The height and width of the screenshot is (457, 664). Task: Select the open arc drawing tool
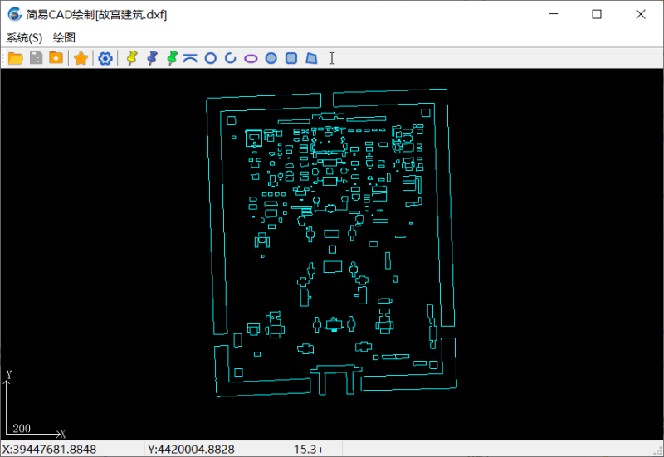click(x=231, y=58)
